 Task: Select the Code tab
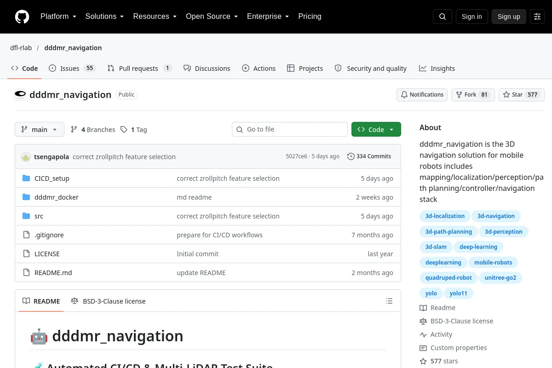tap(25, 69)
